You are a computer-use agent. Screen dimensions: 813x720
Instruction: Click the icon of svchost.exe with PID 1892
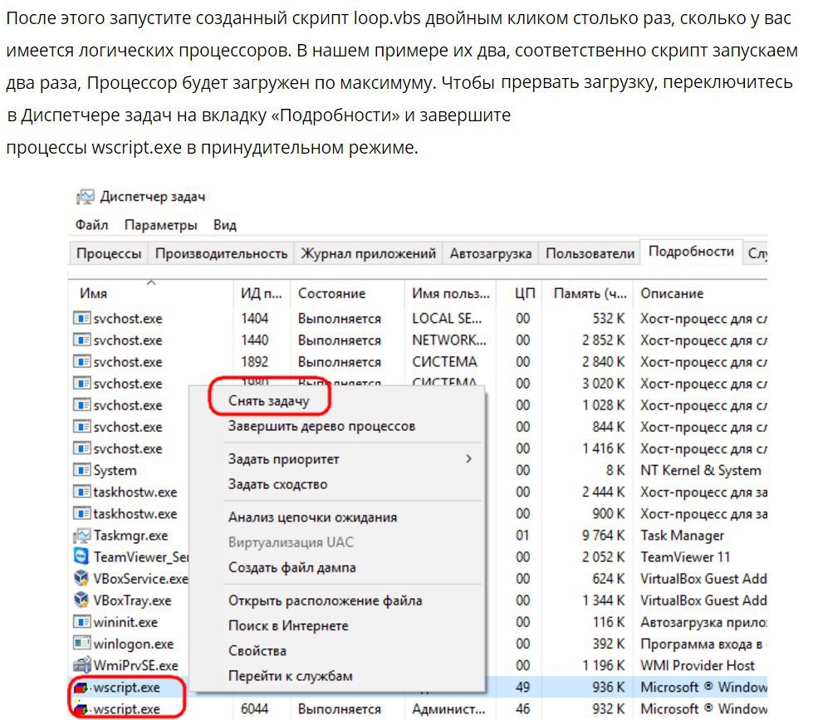coord(82,362)
